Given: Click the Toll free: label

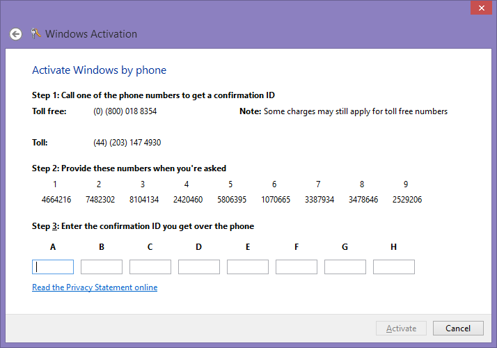Looking at the screenshot, I should coord(49,111).
